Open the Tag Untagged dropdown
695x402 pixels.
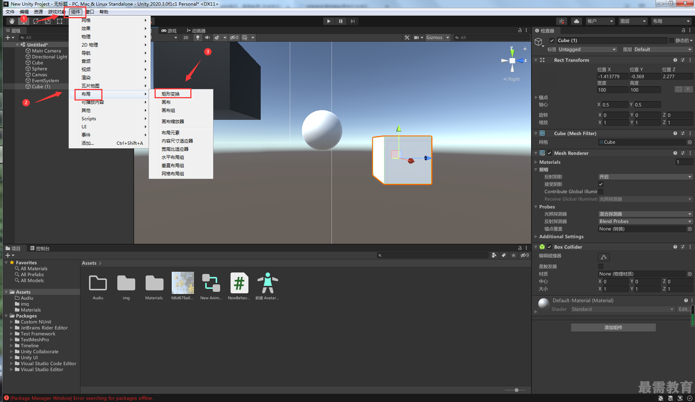point(587,50)
